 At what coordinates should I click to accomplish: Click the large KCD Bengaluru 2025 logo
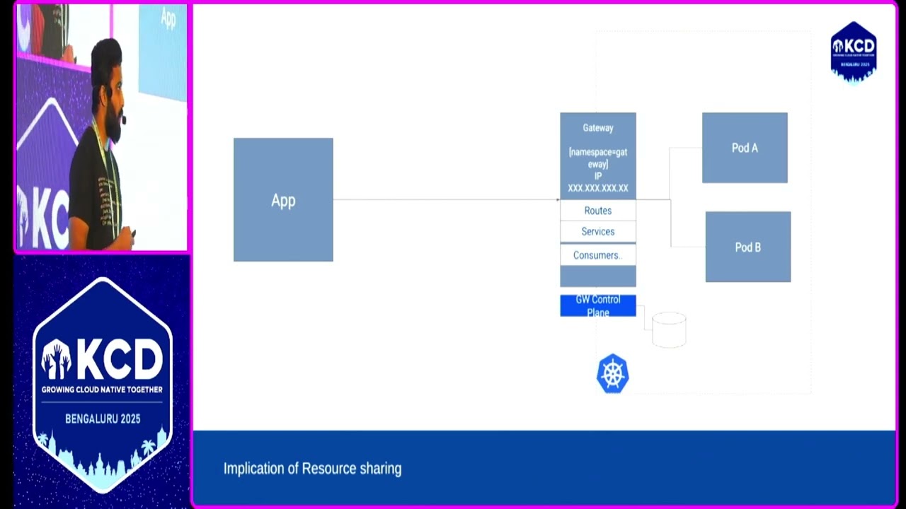(x=102, y=385)
